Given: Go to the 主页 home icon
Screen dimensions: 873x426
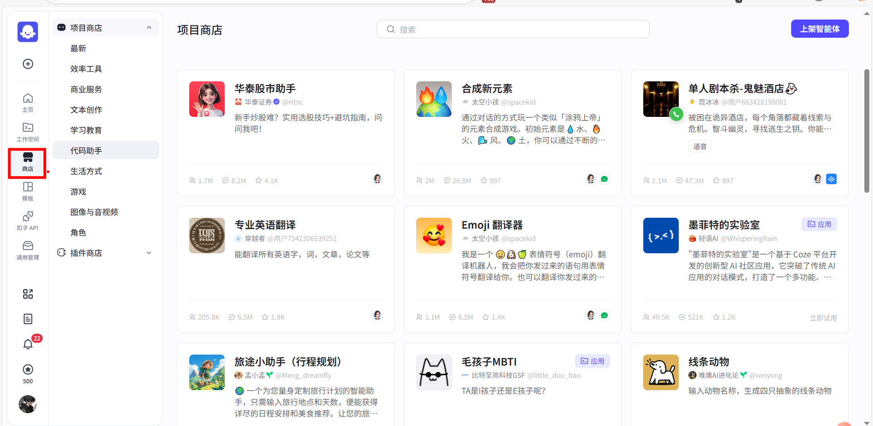Looking at the screenshot, I should [x=28, y=102].
